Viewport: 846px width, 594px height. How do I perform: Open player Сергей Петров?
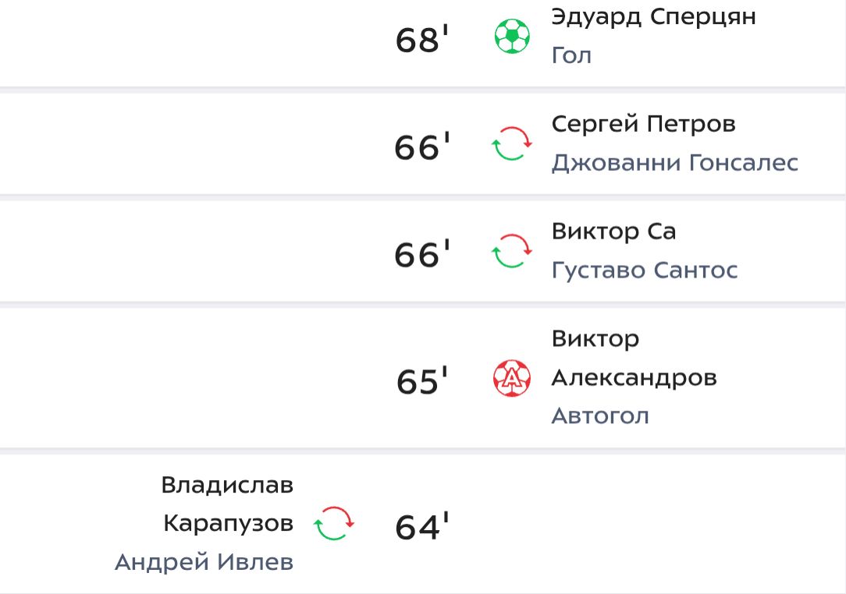[x=643, y=125]
